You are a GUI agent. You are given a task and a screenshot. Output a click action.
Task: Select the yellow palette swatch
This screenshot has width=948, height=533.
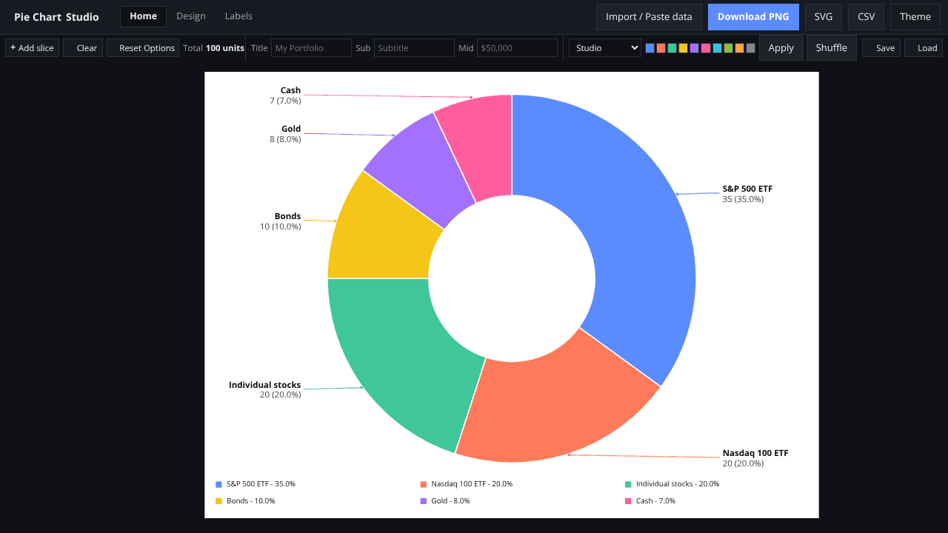coord(683,48)
